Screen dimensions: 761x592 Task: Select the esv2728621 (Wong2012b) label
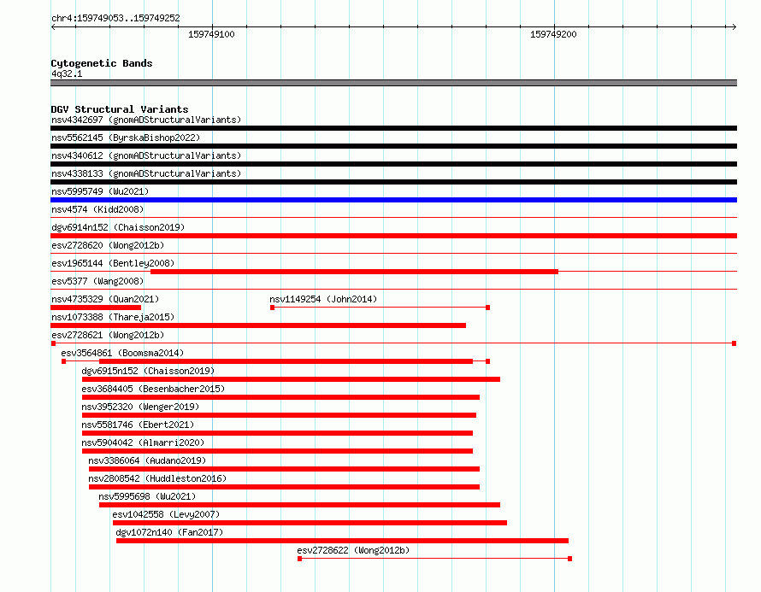[108, 335]
